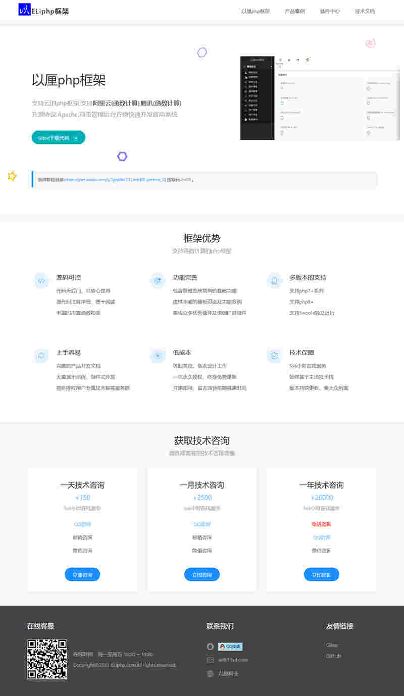This screenshot has height=696, width=404.
Task: Click the 功能完善 feature icon
Action: point(158,281)
